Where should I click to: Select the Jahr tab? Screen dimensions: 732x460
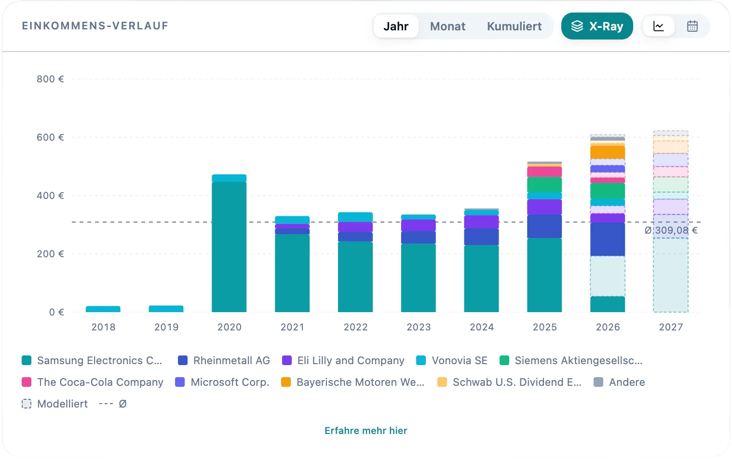(396, 26)
